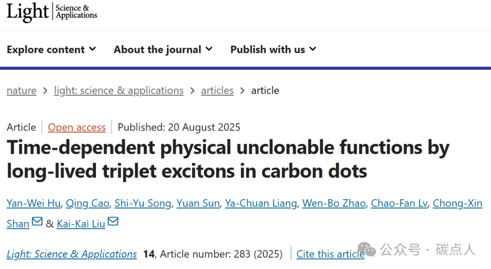Image resolution: width=491 pixels, height=269 pixels.
Task: Open the About the journal menu
Action: click(163, 50)
